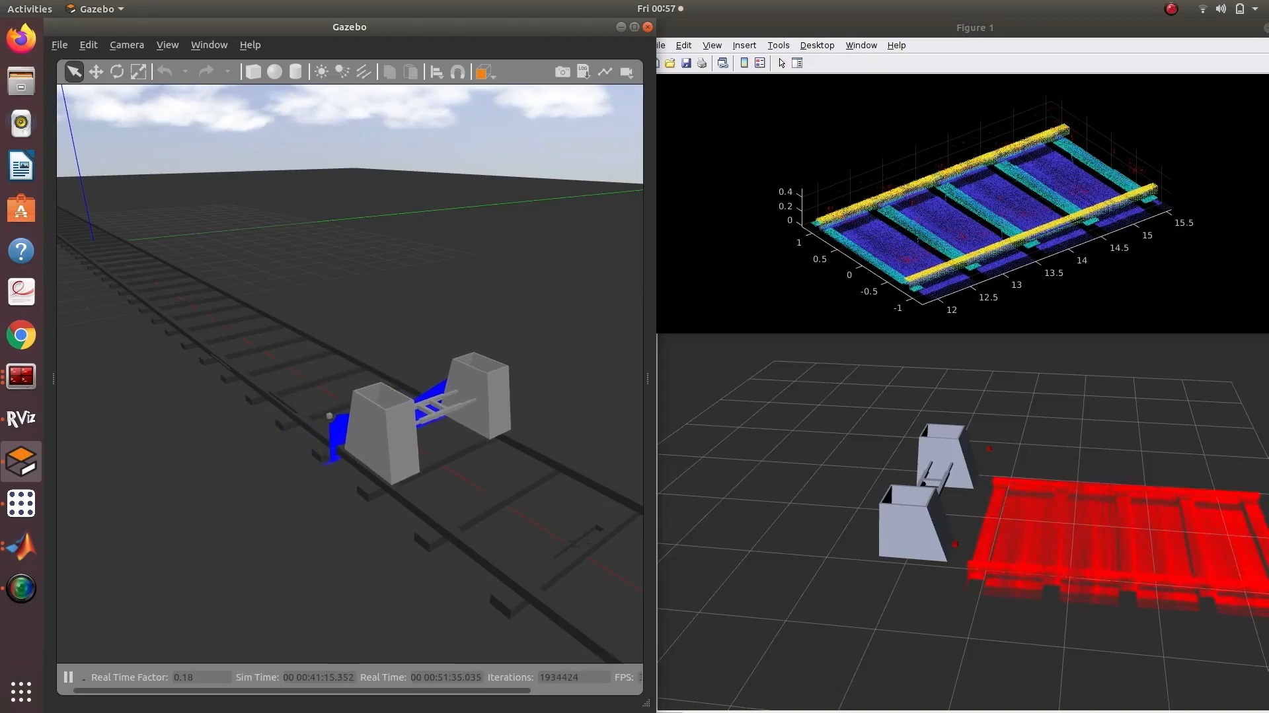The width and height of the screenshot is (1269, 713).
Task: Insert a sphere shape
Action: (x=274, y=72)
